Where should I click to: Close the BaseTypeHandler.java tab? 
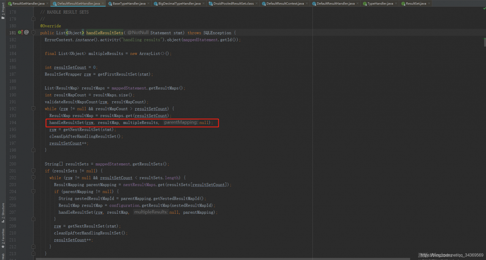149,3
